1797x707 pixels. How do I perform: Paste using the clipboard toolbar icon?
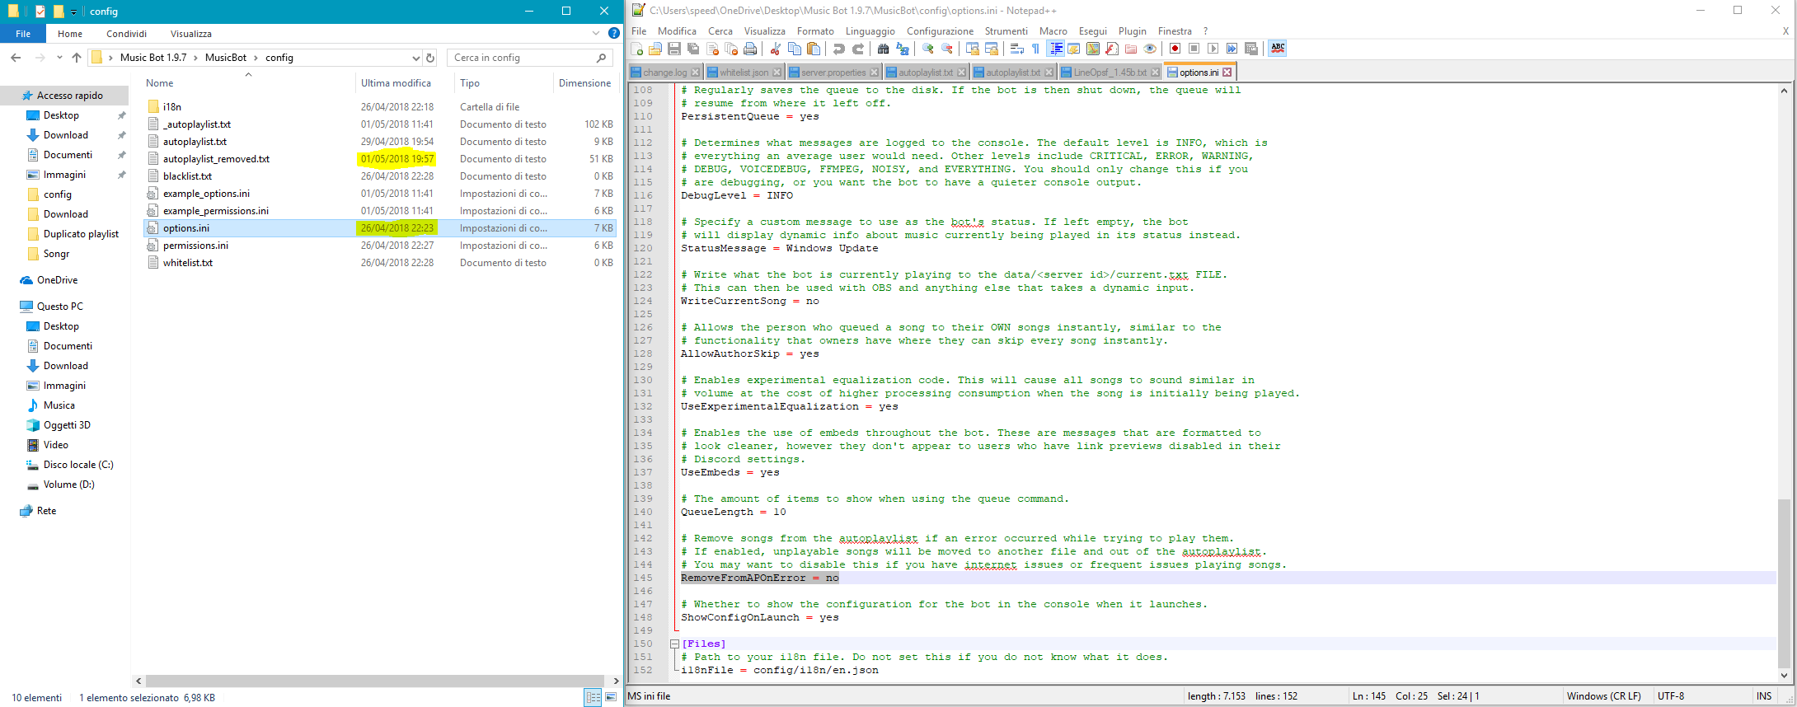814,49
